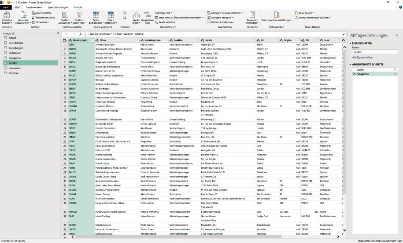Open Kunden-Code column filter dropdown
Viewport: 403px width, 243px height.
tap(92, 40)
